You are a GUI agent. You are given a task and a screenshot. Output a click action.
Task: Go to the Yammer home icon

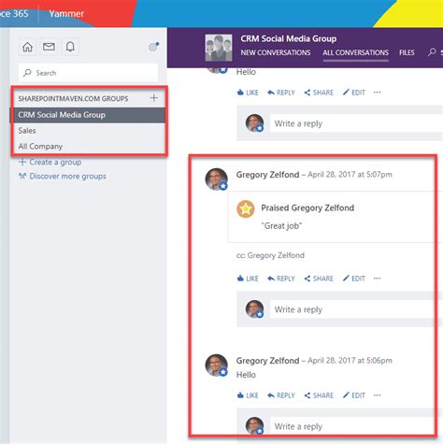click(27, 47)
